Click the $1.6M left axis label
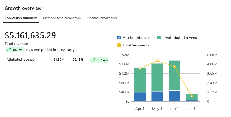 [x=124, y=64]
